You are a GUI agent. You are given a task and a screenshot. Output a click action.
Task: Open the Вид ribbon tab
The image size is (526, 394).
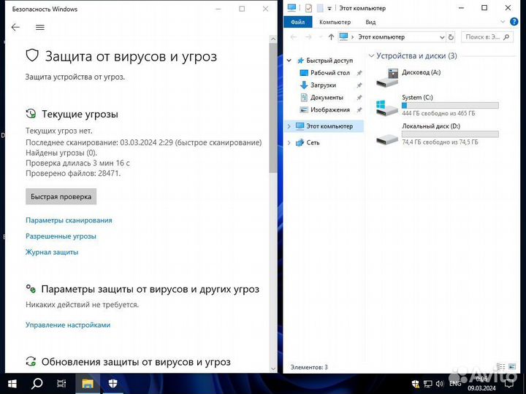(370, 22)
